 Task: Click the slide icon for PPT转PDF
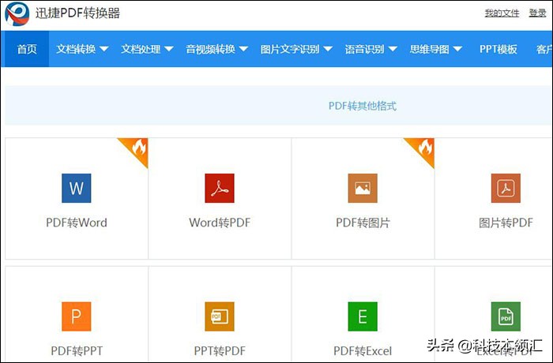click(x=220, y=316)
